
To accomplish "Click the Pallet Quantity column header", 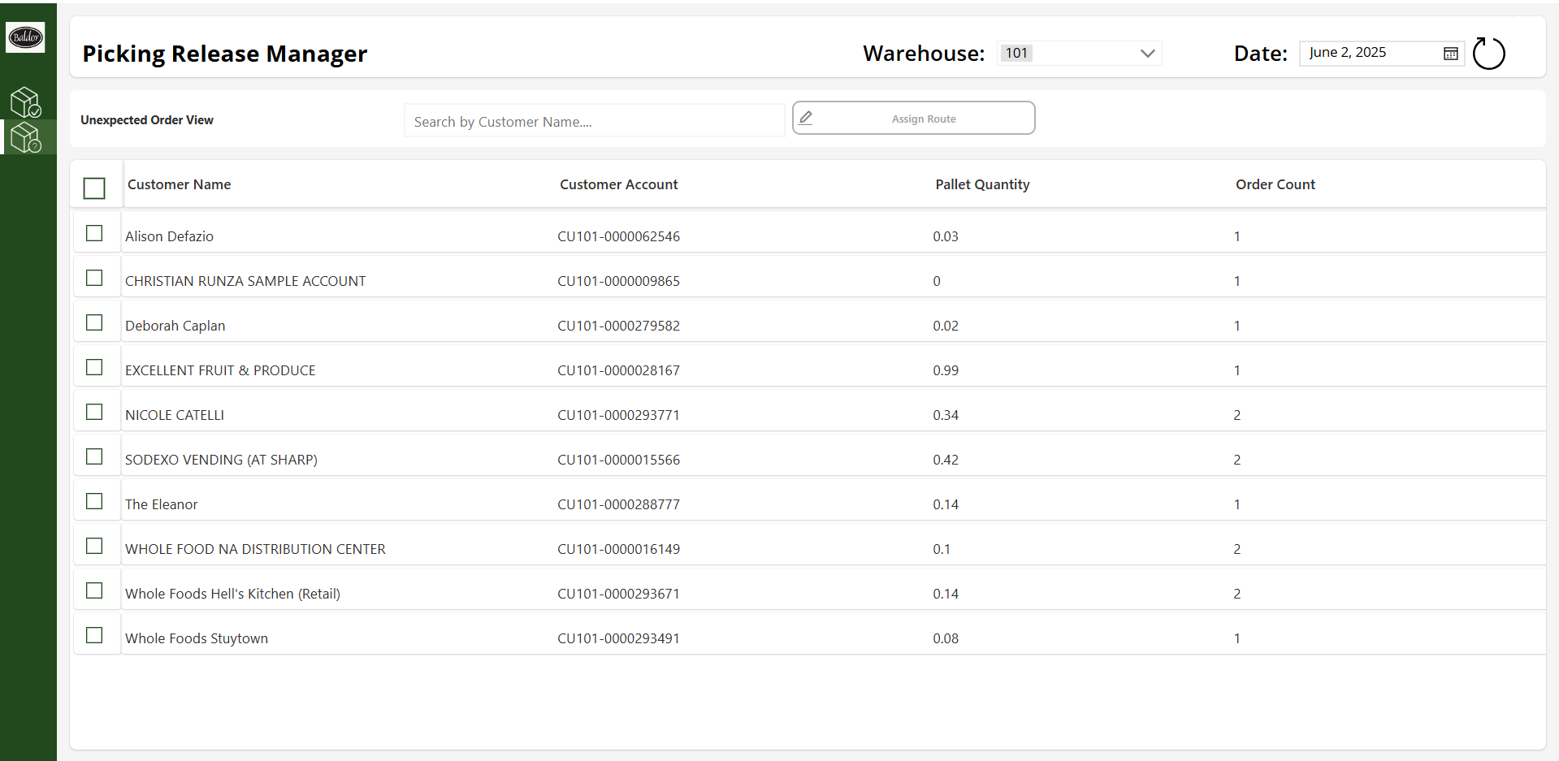I will click(x=982, y=184).
